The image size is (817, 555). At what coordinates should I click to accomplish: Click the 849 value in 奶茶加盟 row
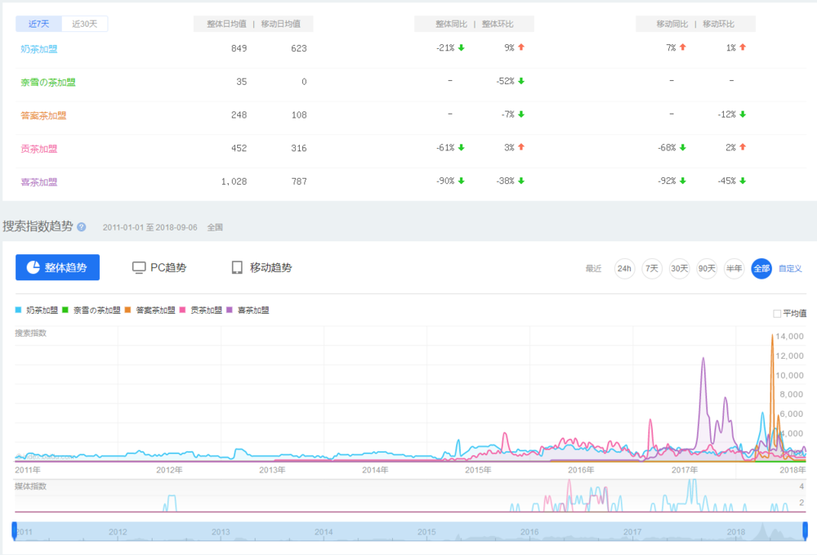click(239, 48)
